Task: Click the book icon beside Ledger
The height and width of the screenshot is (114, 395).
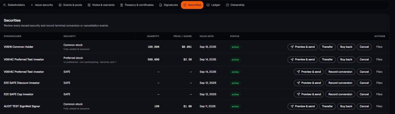Action: [208, 5]
